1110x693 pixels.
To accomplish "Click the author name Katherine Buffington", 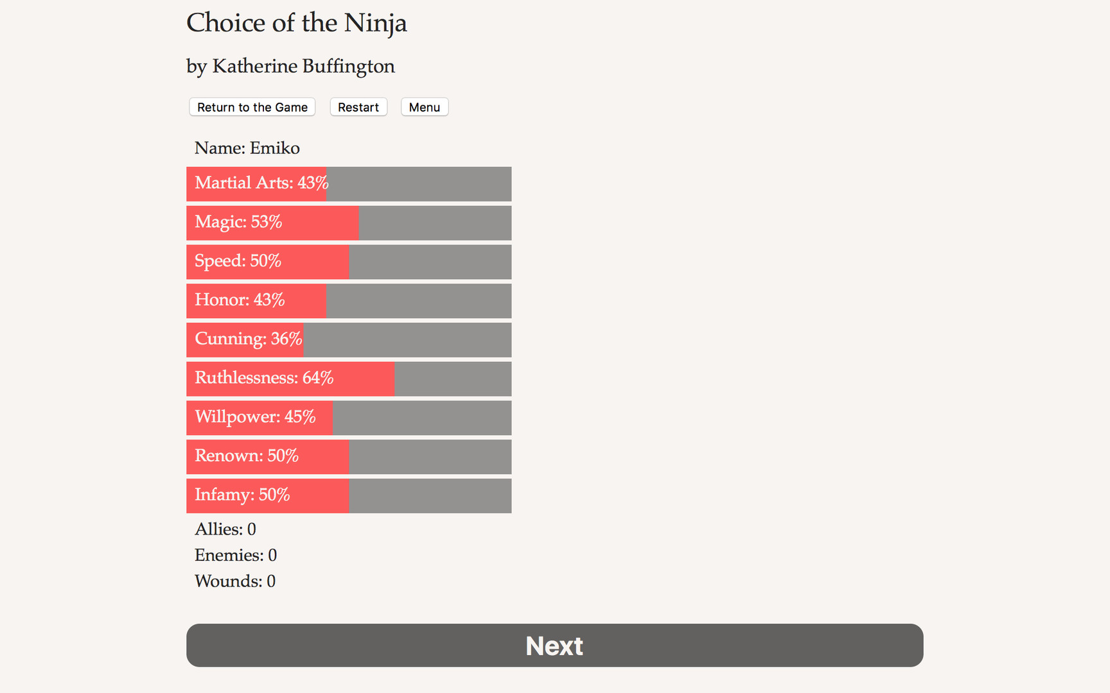I will pyautogui.click(x=290, y=66).
